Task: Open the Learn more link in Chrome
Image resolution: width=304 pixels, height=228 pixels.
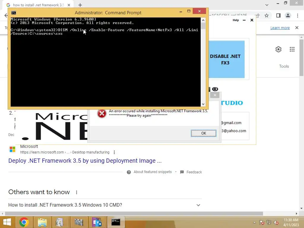Action: [280, 28]
